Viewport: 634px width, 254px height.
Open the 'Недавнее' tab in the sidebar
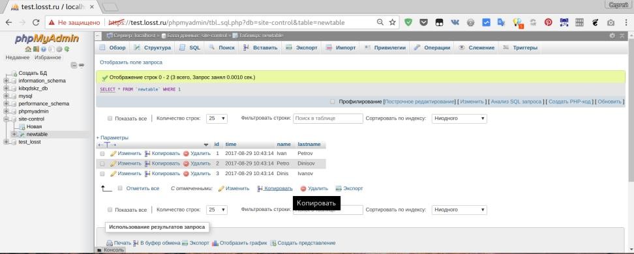tap(18, 57)
